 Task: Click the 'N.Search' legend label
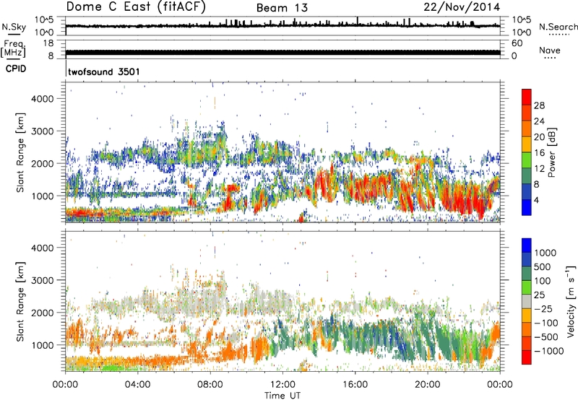click(558, 27)
